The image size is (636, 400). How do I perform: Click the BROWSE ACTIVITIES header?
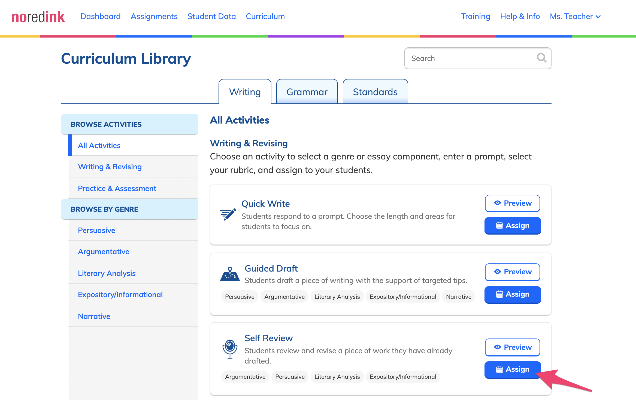pos(130,124)
